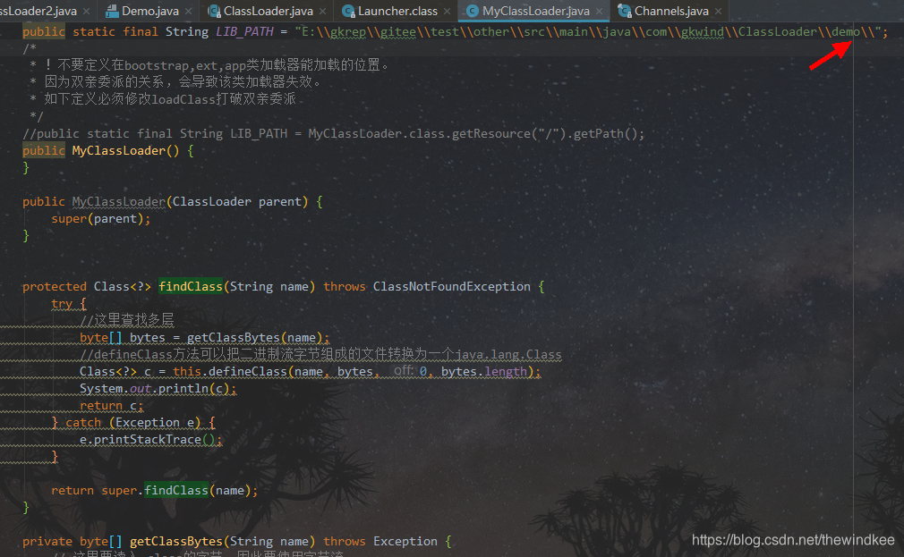Click super.findClass in the return statement

click(155, 490)
